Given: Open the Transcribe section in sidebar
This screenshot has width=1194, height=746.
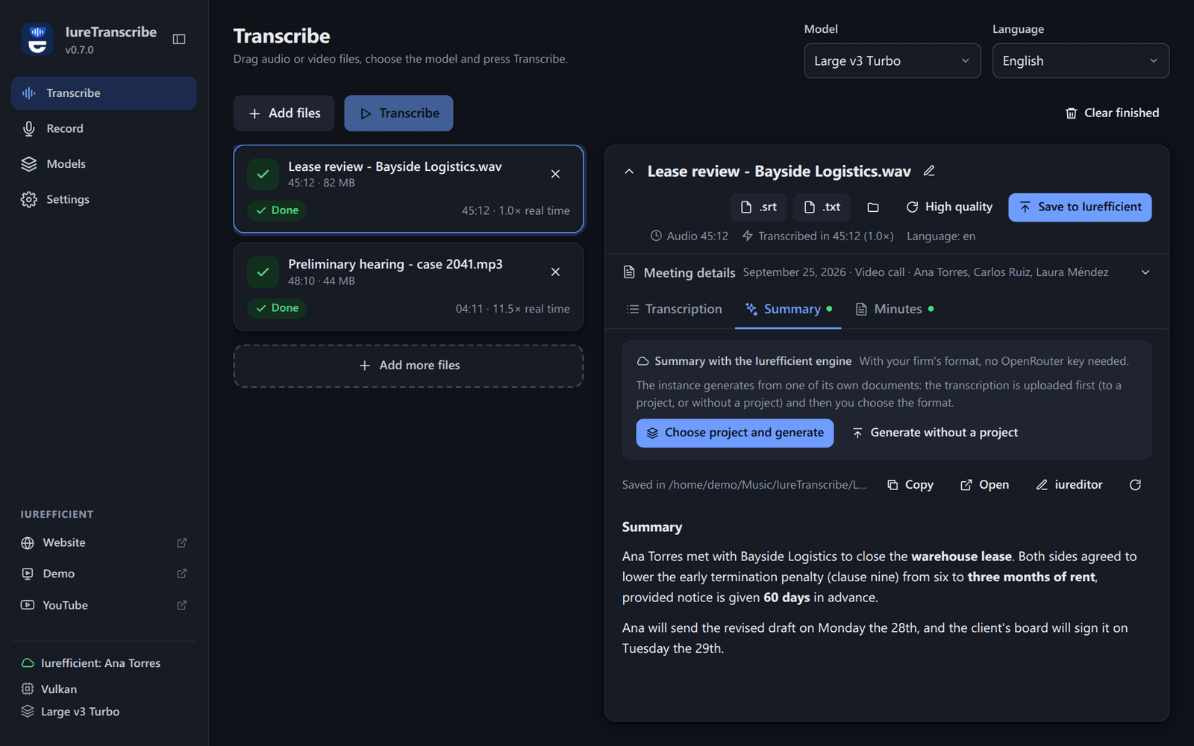Looking at the screenshot, I should click(104, 93).
